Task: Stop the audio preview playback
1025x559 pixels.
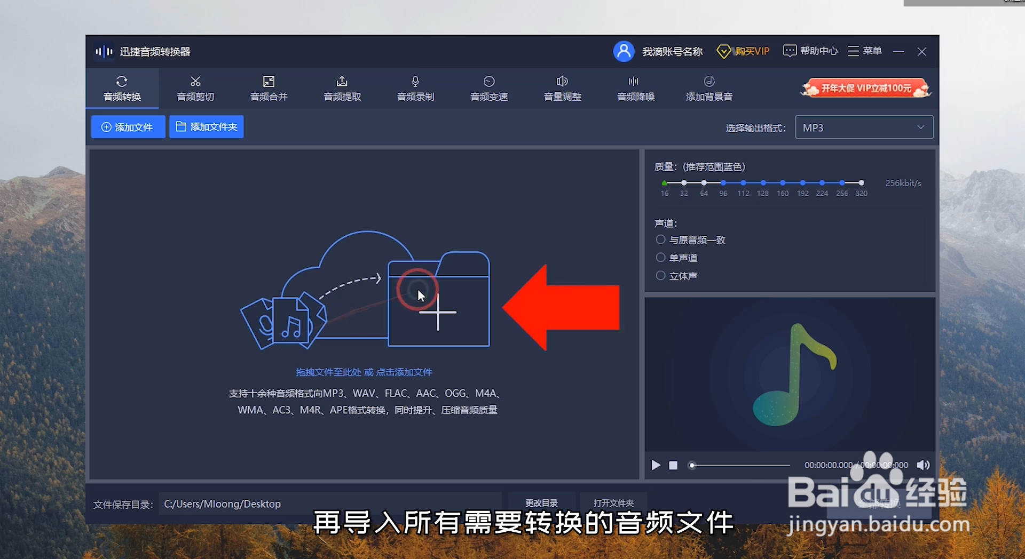Action: point(673,465)
